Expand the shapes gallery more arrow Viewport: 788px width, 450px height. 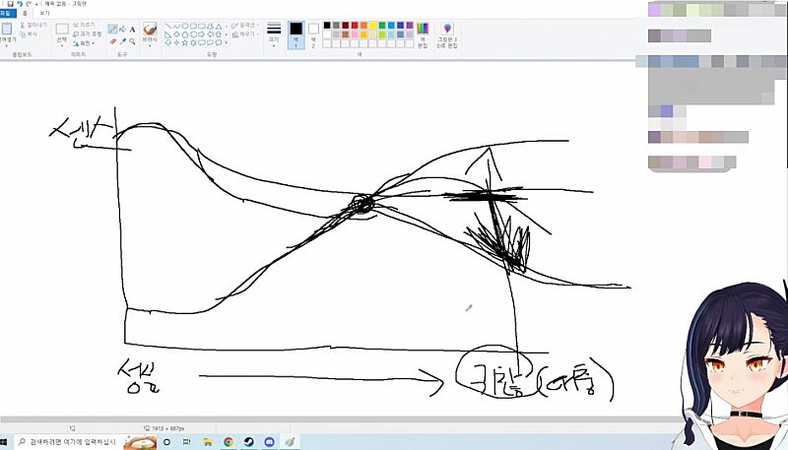pyautogui.click(x=227, y=43)
